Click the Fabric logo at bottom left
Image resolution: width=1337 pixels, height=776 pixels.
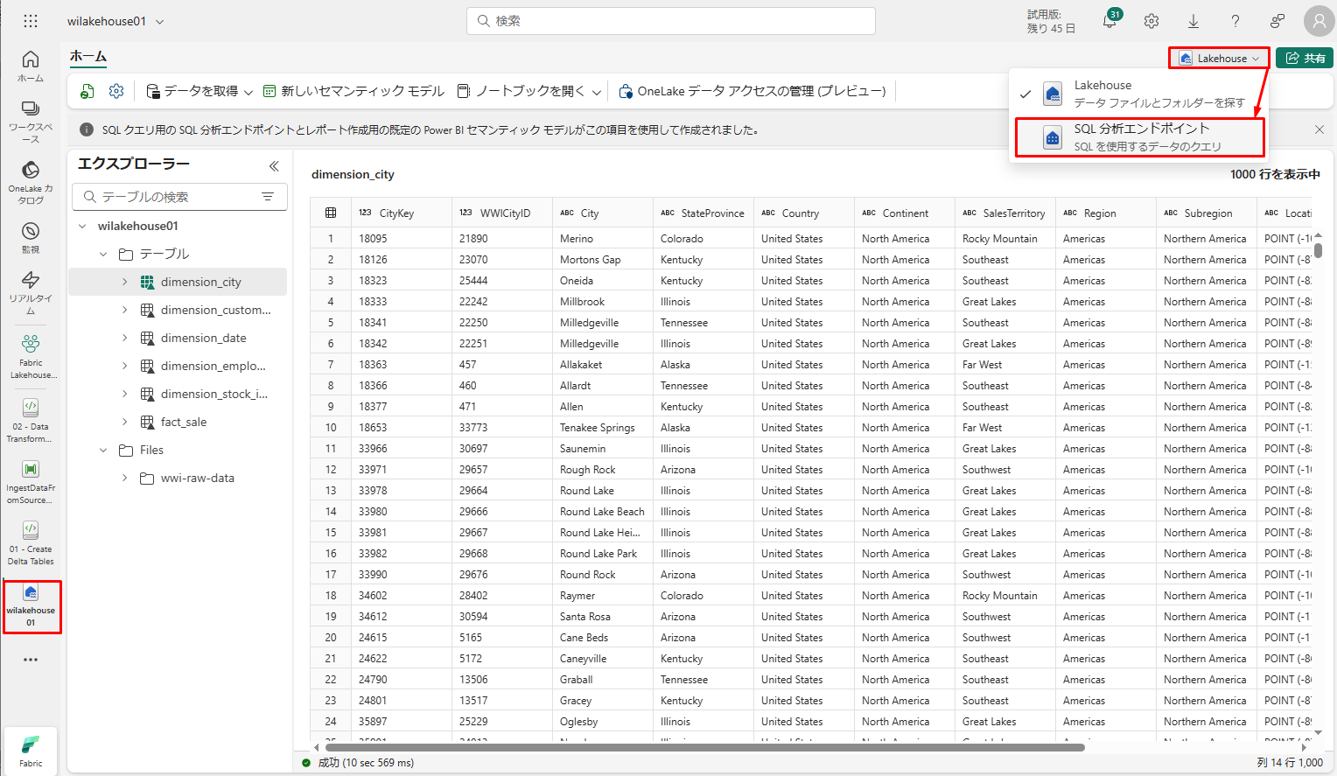[x=31, y=750]
